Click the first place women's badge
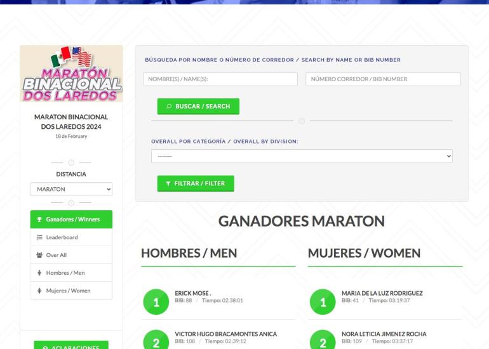 [x=323, y=302]
